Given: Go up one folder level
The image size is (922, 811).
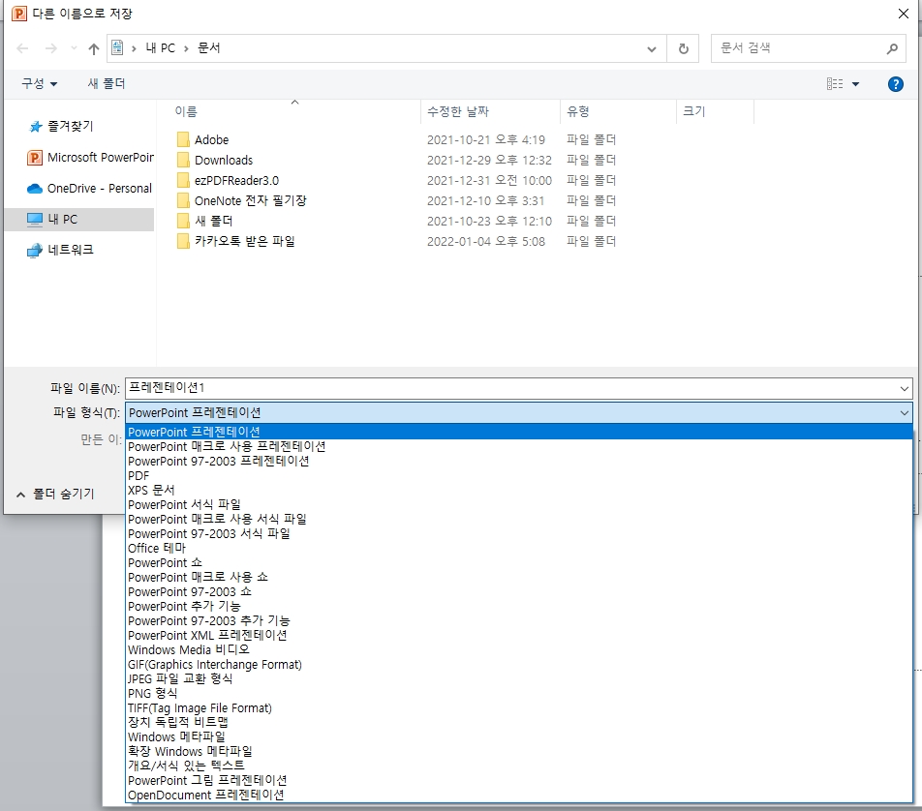Looking at the screenshot, I should tap(94, 48).
